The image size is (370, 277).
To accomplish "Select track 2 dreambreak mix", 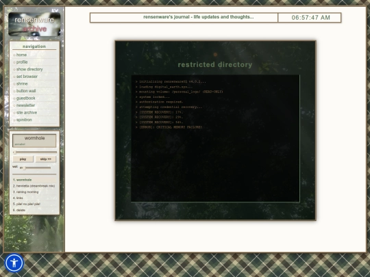I will (34, 186).
